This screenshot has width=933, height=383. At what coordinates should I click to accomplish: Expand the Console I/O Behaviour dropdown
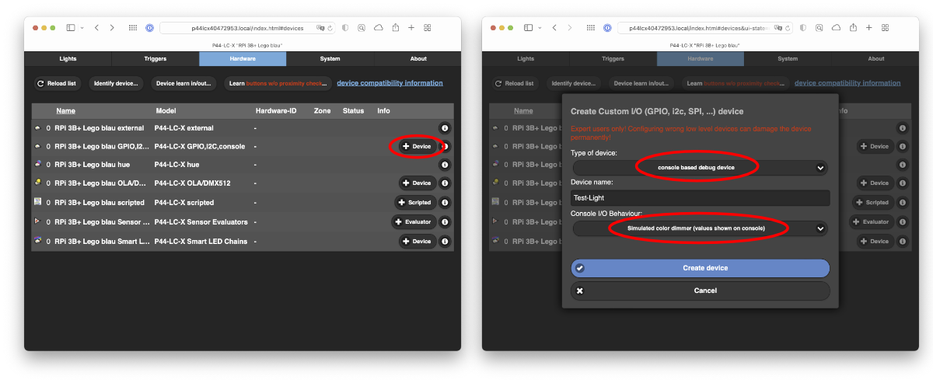[700, 228]
